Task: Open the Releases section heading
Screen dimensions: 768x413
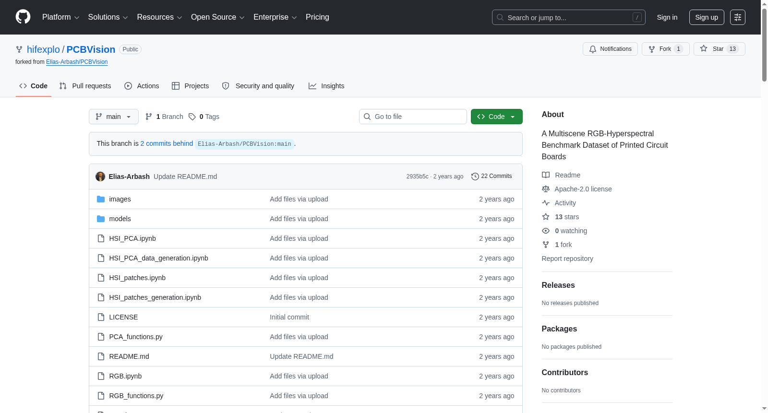Action: 558,285
